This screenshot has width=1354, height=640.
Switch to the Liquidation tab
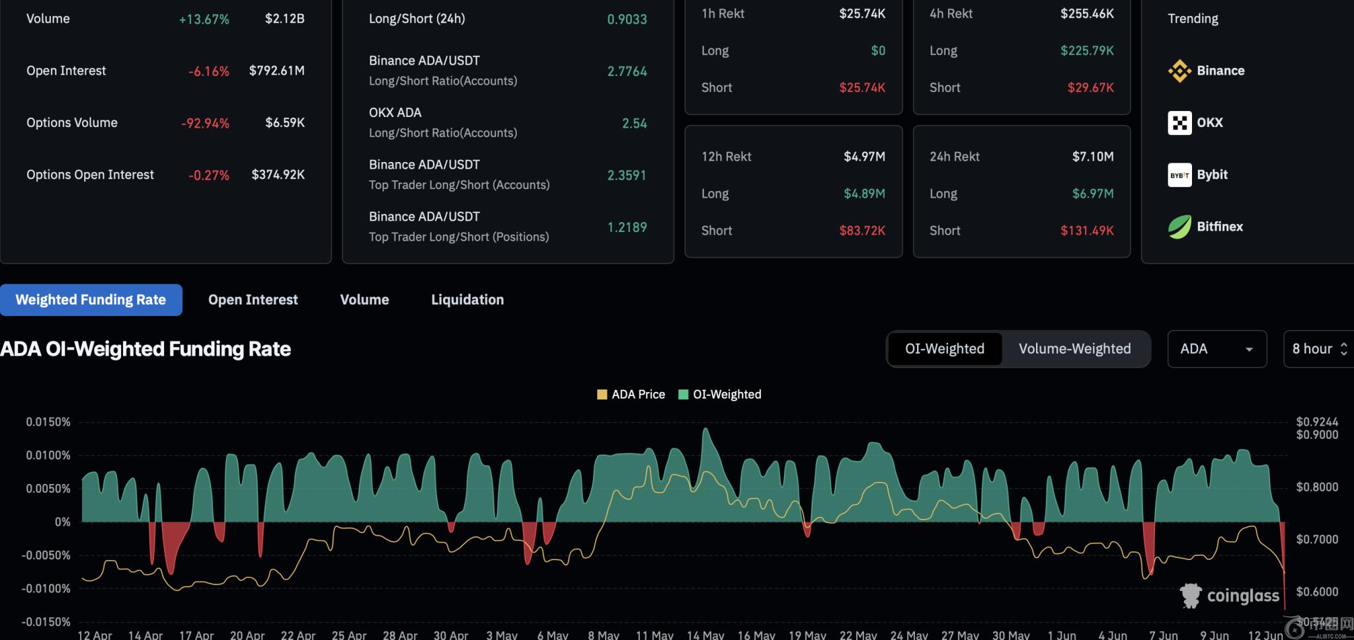coord(467,300)
